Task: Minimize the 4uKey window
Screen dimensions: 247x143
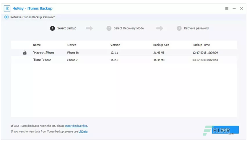Action: (x=234, y=9)
